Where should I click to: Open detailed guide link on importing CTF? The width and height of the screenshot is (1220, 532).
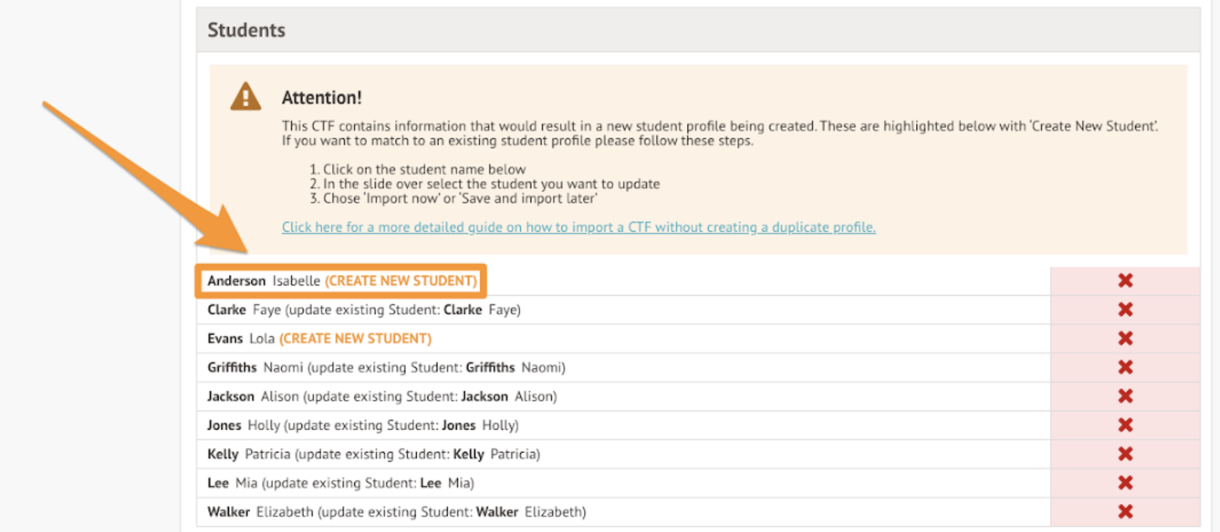(578, 227)
